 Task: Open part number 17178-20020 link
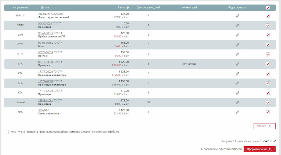click(45, 81)
